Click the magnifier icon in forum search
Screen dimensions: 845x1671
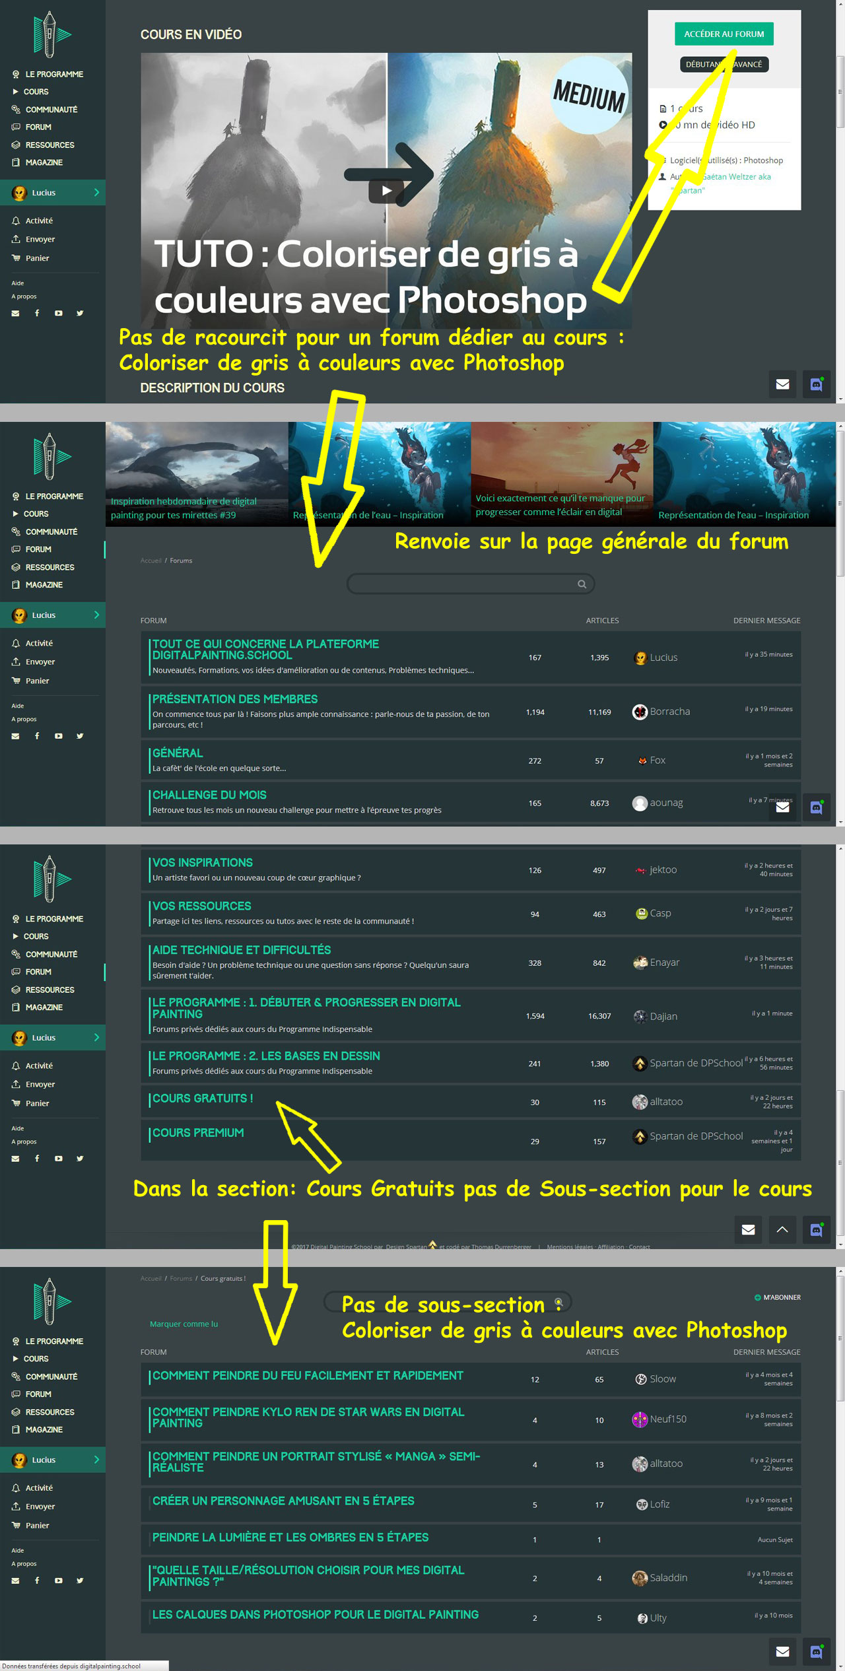(582, 584)
